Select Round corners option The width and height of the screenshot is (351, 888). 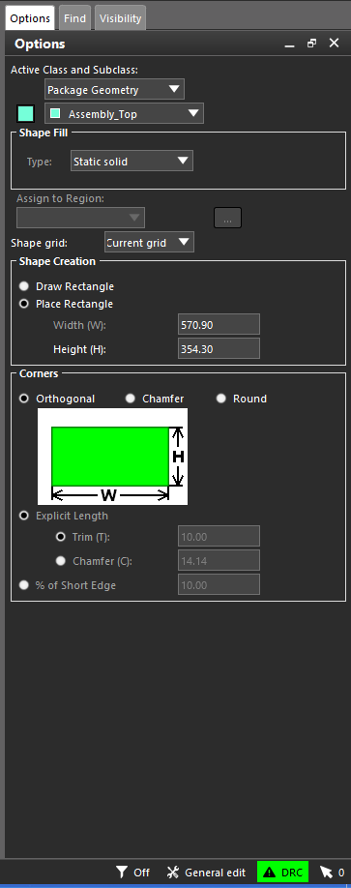pyautogui.click(x=220, y=399)
